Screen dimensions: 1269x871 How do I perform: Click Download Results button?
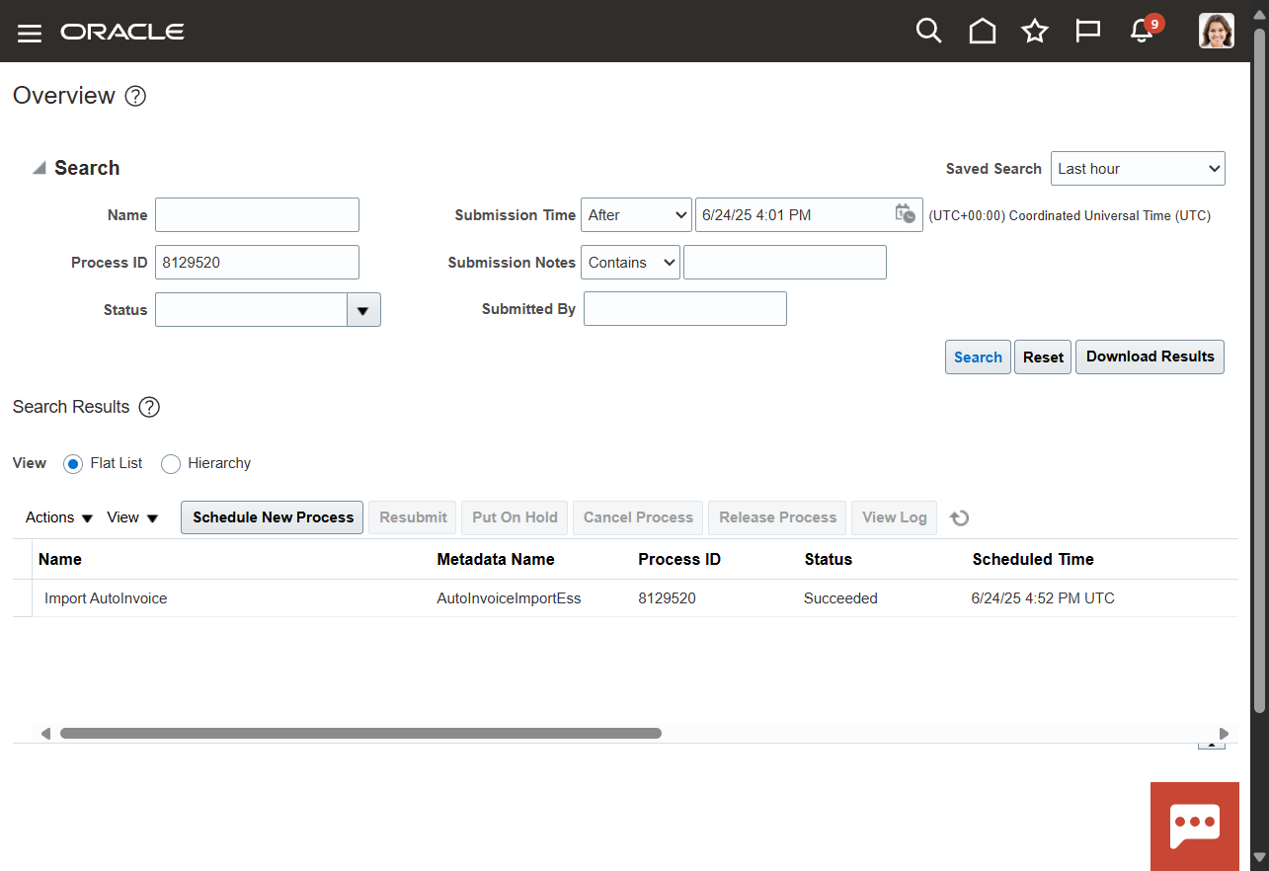(x=1150, y=357)
